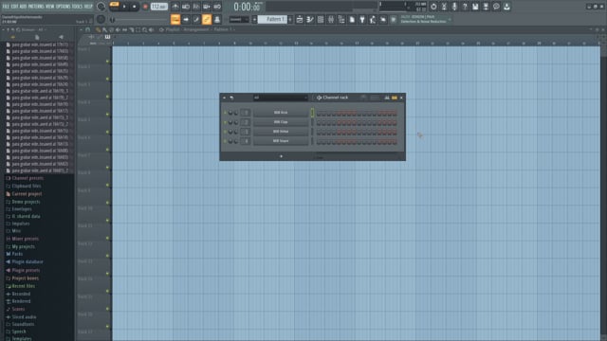The width and height of the screenshot is (607, 341).
Task: Click the record button in transport bar
Action: (145, 7)
